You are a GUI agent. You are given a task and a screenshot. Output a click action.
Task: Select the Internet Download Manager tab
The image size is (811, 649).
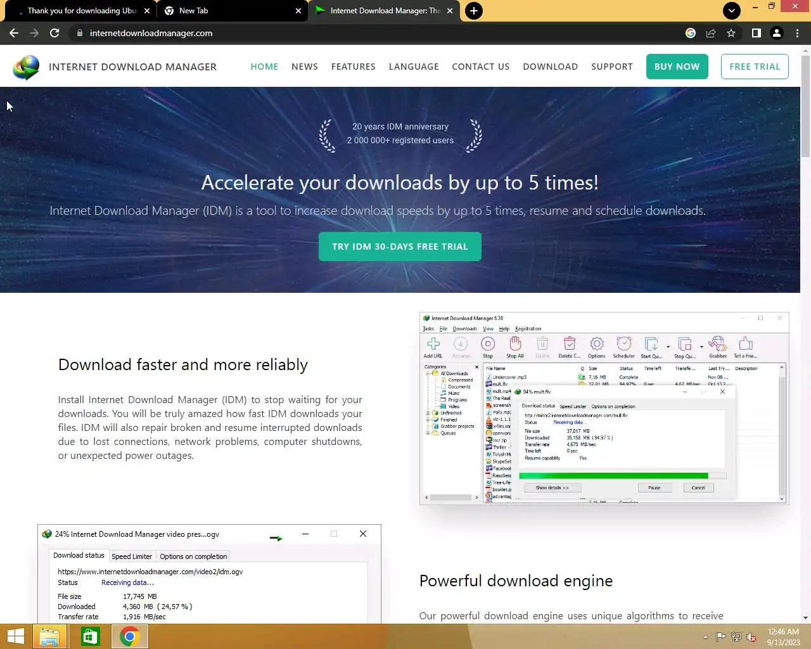(x=385, y=11)
